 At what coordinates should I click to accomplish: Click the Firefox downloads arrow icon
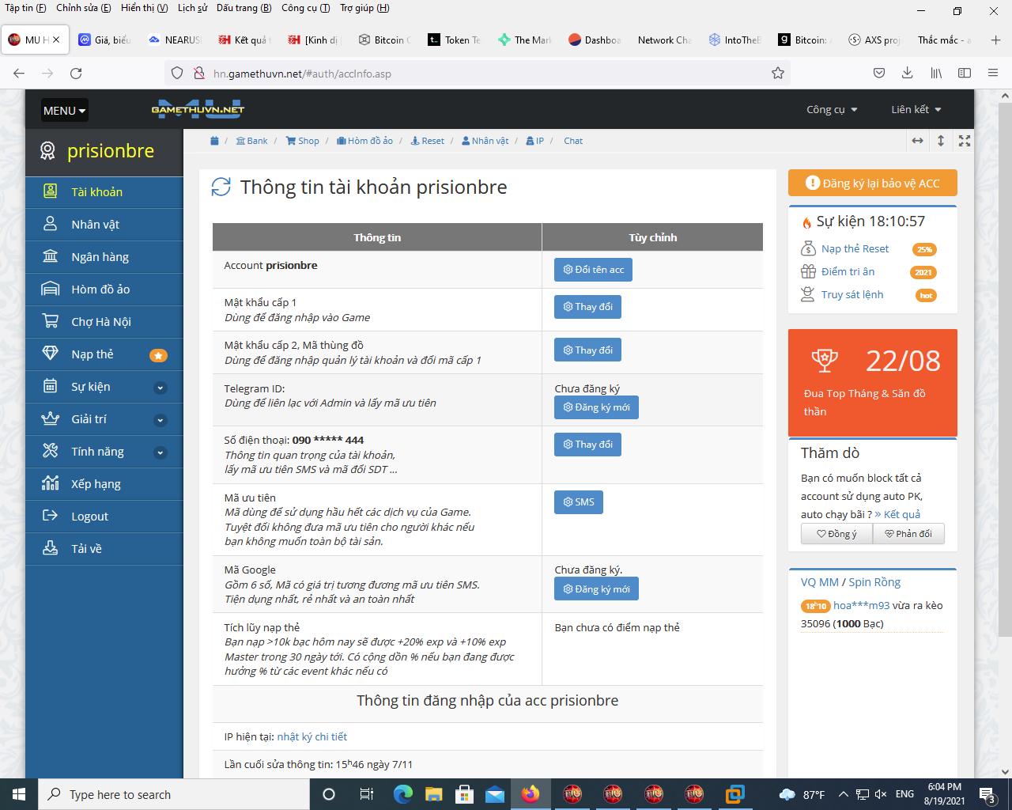coord(907,74)
